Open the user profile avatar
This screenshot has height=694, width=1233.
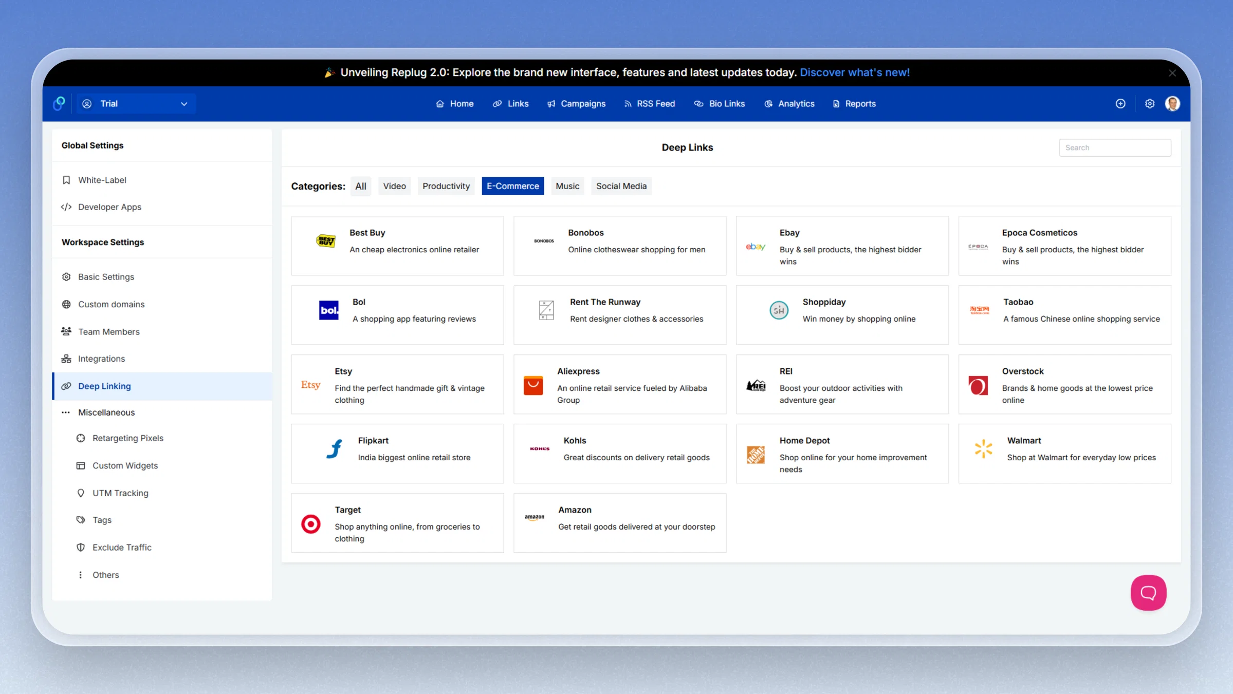pos(1172,104)
